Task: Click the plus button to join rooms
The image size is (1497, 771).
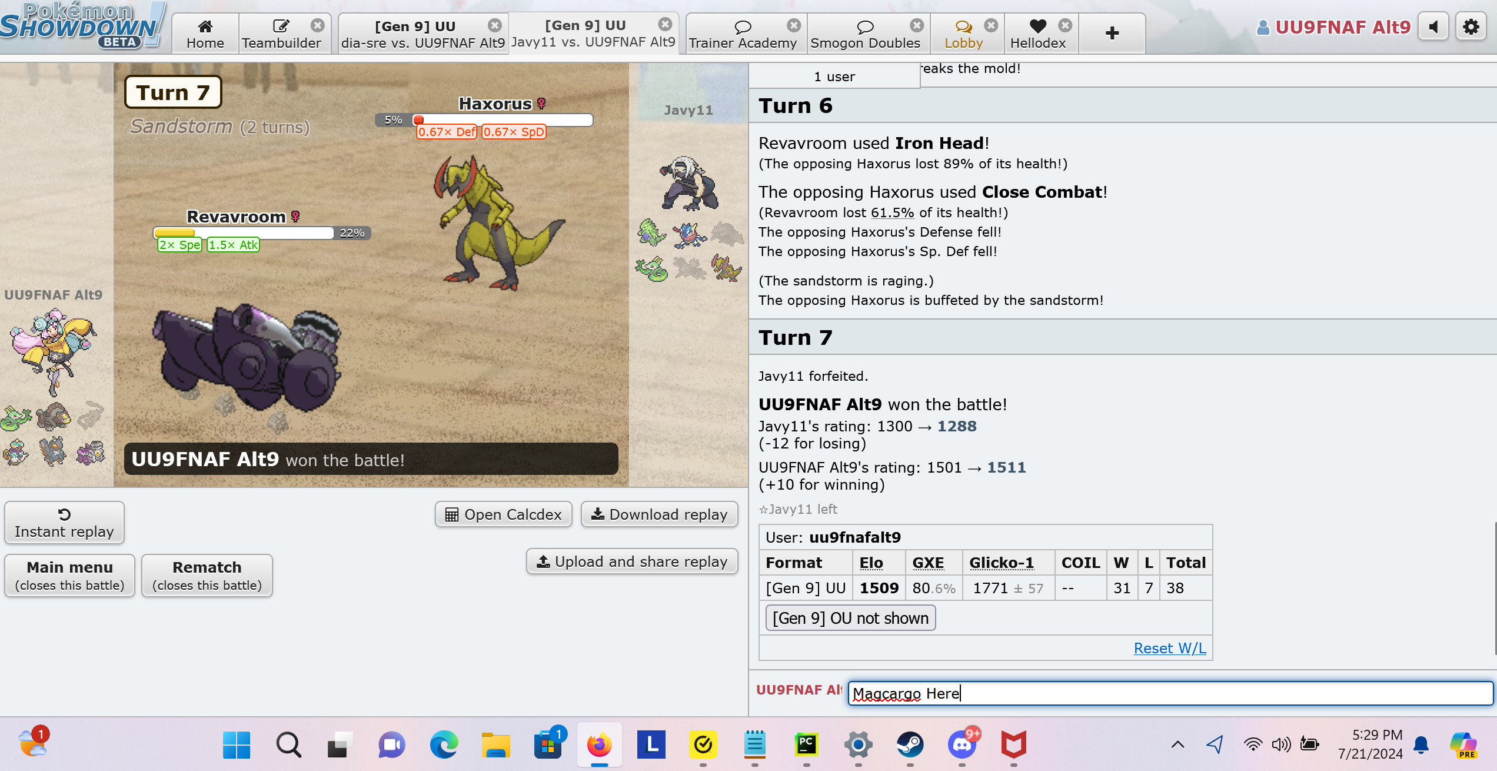Action: pos(1112,34)
